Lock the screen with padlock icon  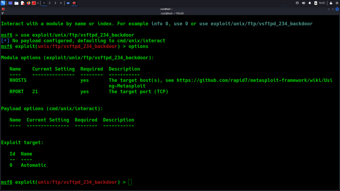(x=331, y=3)
